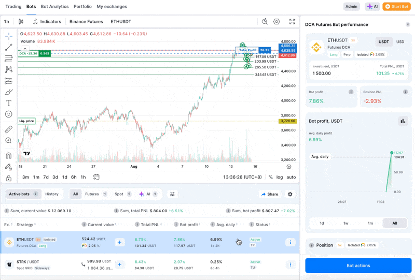Open the chart fullscreen mode icon

click(x=292, y=22)
